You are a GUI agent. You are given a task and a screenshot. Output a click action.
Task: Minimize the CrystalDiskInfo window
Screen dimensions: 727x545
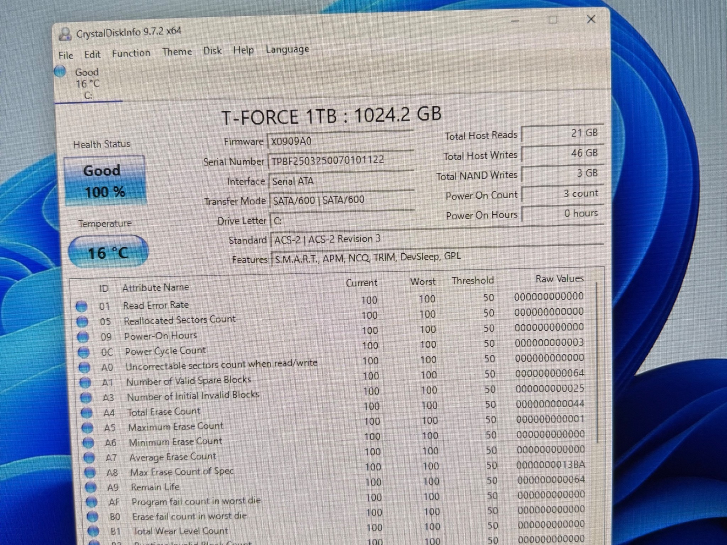pyautogui.click(x=515, y=21)
